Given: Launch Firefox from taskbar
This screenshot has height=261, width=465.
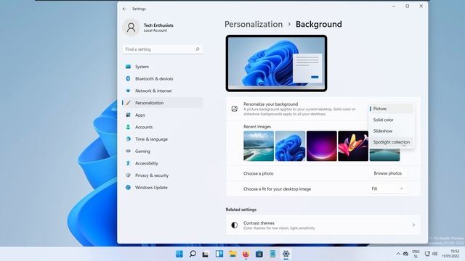Looking at the screenshot, I should coord(246,254).
